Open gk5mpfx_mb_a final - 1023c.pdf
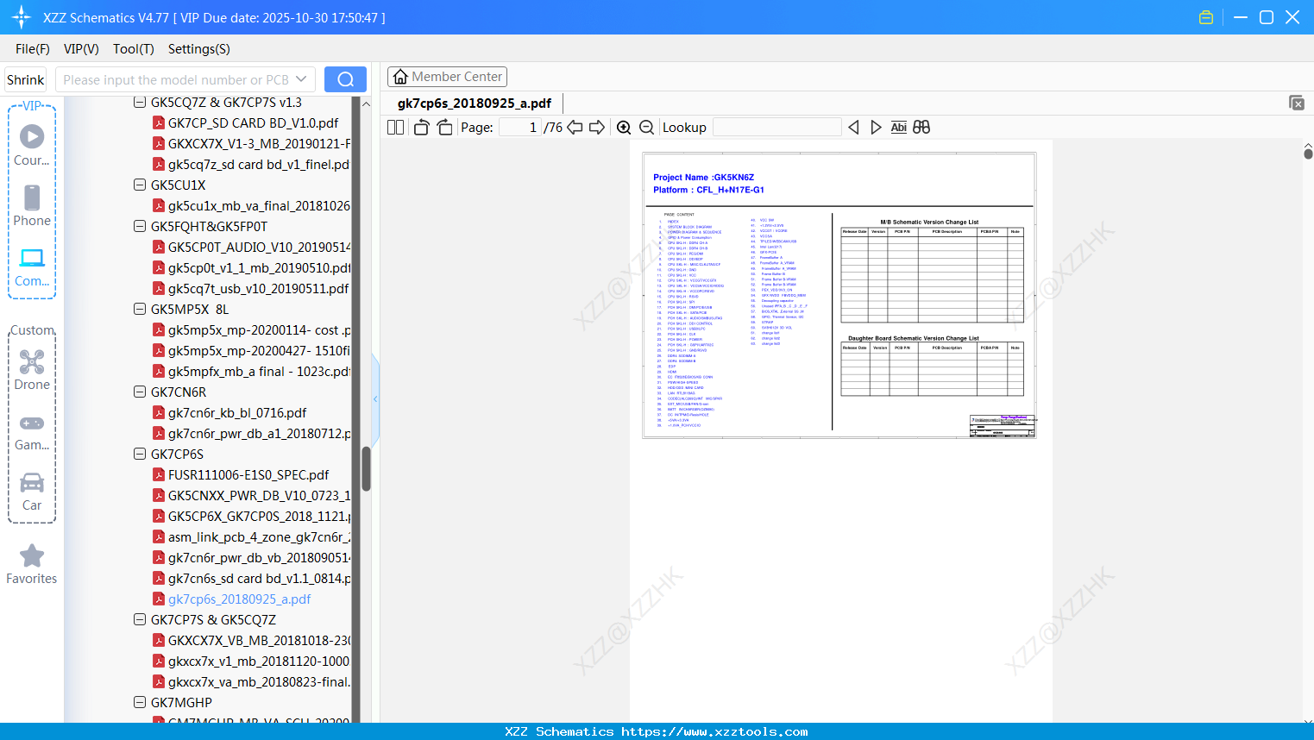 tap(259, 371)
